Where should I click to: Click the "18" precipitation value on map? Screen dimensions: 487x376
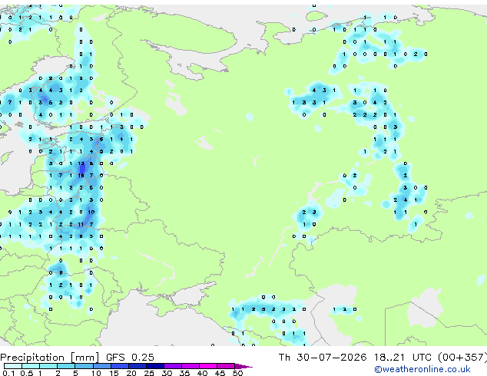81,176
